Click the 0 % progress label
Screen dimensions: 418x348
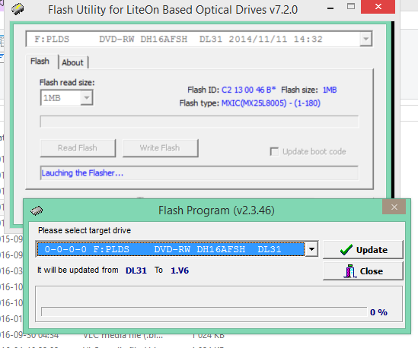tap(378, 312)
